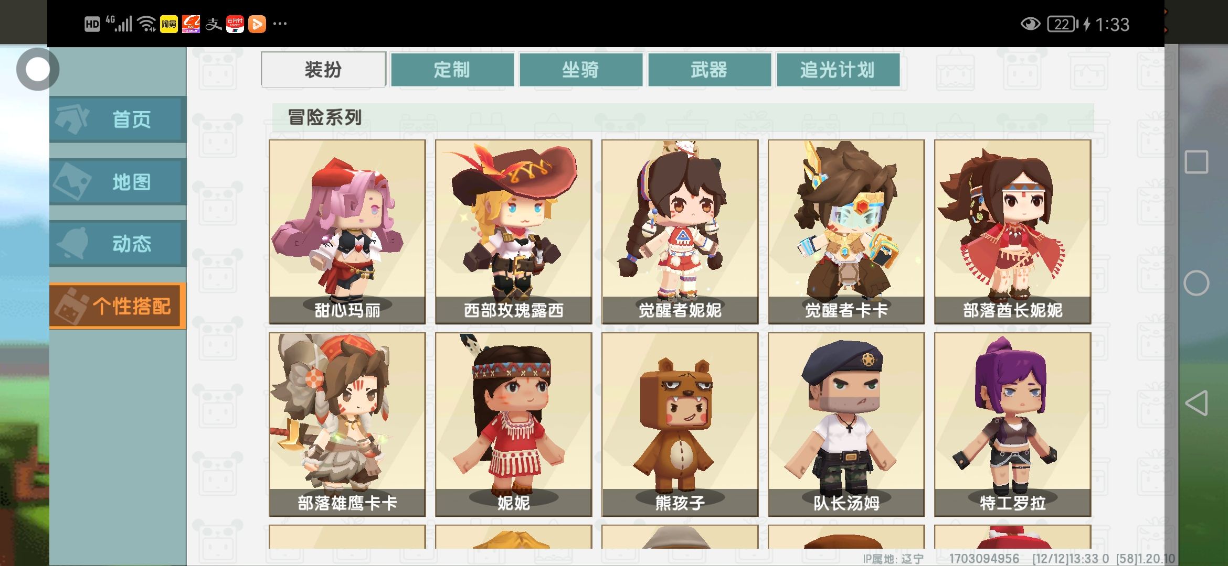The height and width of the screenshot is (566, 1228).
Task: Open the 首页 home sidebar item
Action: (118, 119)
